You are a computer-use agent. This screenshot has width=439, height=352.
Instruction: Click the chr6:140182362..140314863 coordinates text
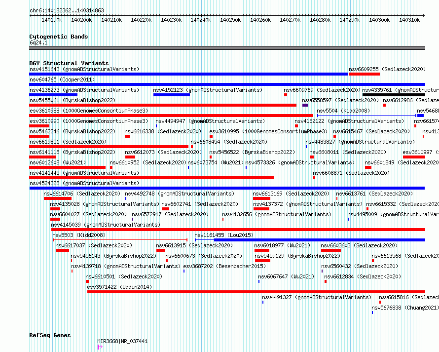(x=67, y=10)
